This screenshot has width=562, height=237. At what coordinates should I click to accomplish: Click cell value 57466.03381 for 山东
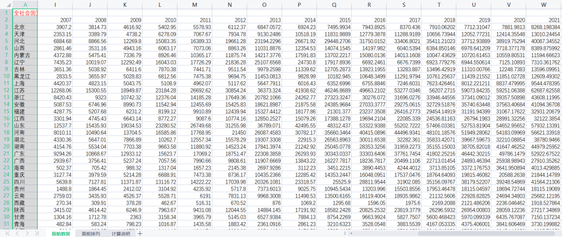pyautogui.click(x=439, y=125)
